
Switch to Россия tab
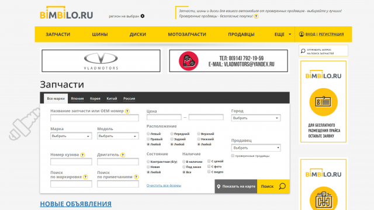point(129,99)
